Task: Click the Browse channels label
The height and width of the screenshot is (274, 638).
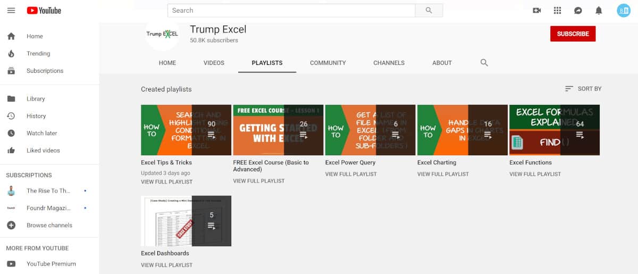Action: (49, 225)
